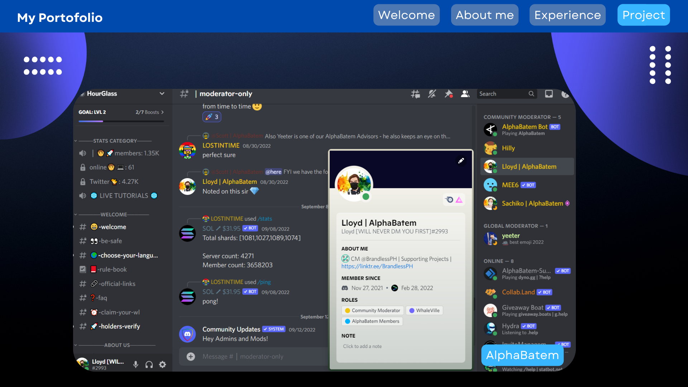Open the threads icon in channel header

[415, 94]
